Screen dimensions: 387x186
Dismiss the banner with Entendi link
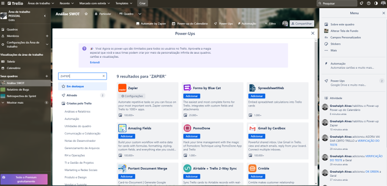pyautogui.click(x=95, y=62)
